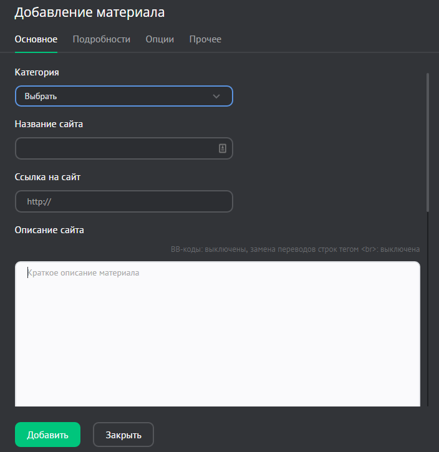This screenshot has width=439, height=452.
Task: Click the Ссылка на сайт label
Action: 47,177
